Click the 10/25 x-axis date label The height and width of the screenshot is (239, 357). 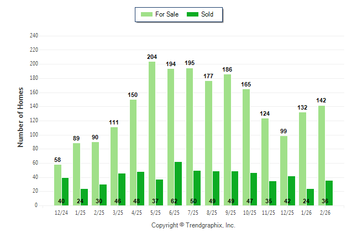[250, 213]
